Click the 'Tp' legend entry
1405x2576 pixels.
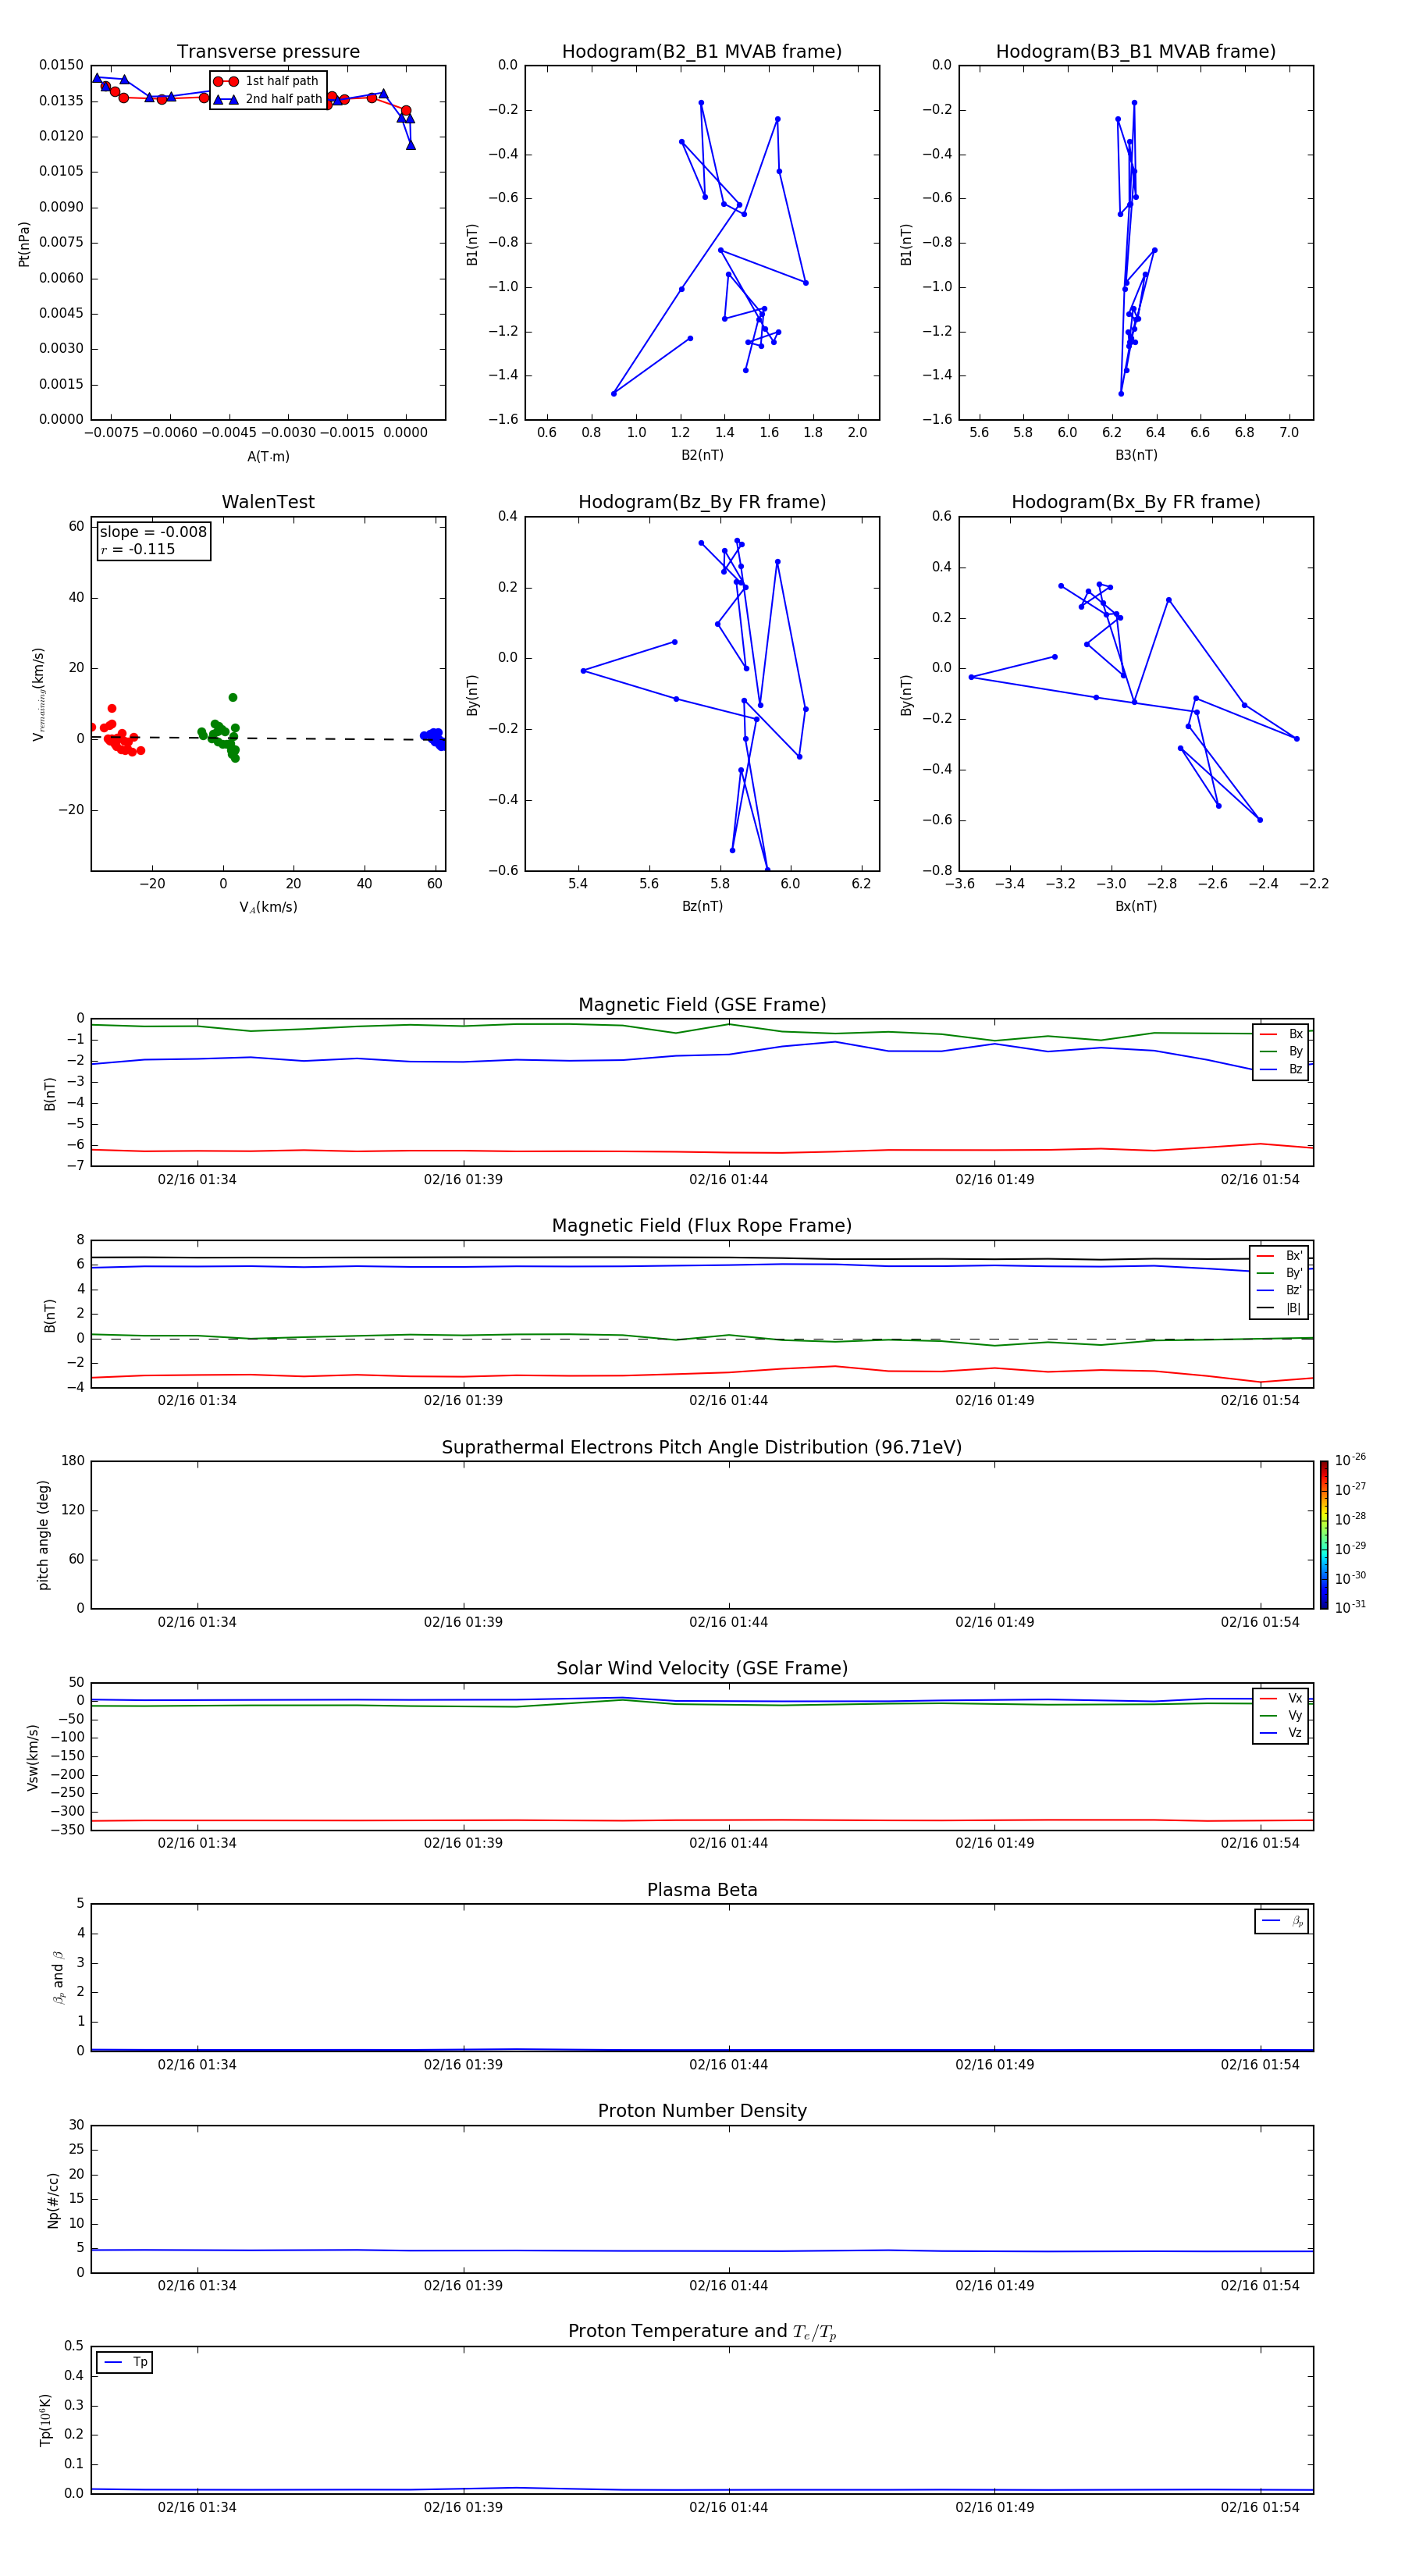click(x=125, y=2362)
